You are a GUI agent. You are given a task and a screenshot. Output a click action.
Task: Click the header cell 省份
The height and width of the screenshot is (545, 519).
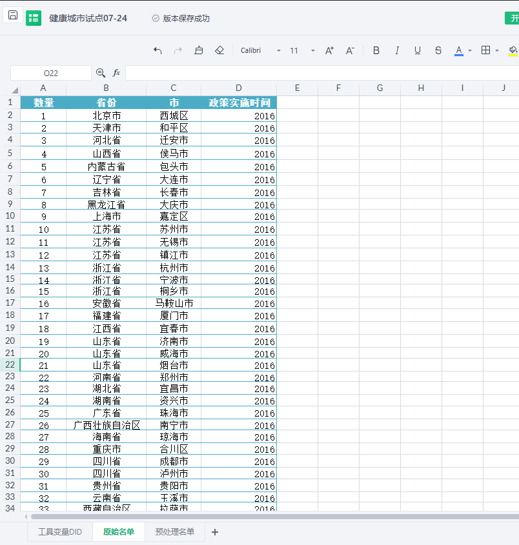106,103
